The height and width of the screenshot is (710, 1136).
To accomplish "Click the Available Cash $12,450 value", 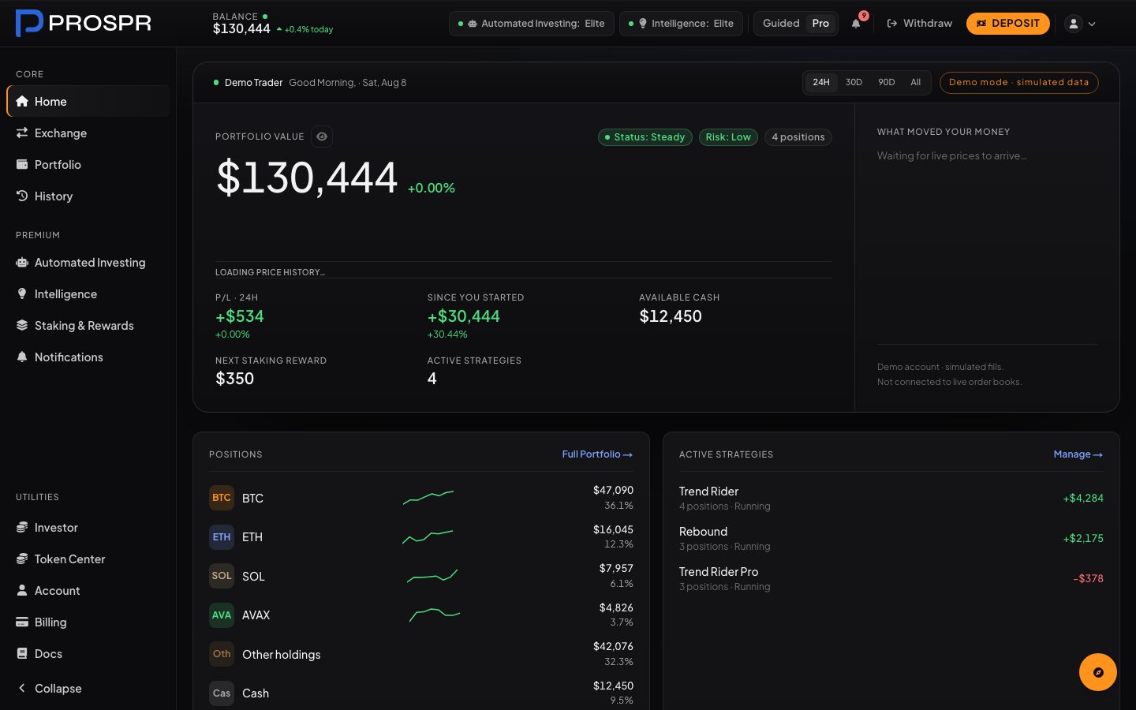I will tap(671, 316).
